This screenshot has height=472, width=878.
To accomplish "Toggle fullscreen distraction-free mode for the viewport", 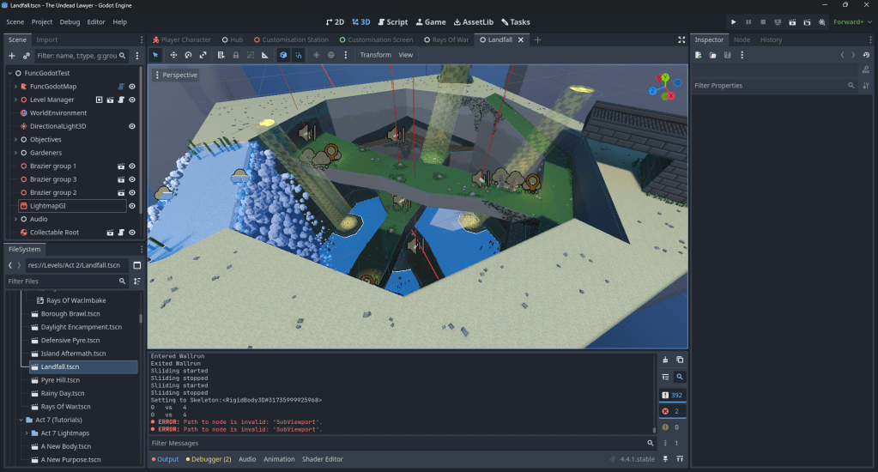I will point(681,39).
